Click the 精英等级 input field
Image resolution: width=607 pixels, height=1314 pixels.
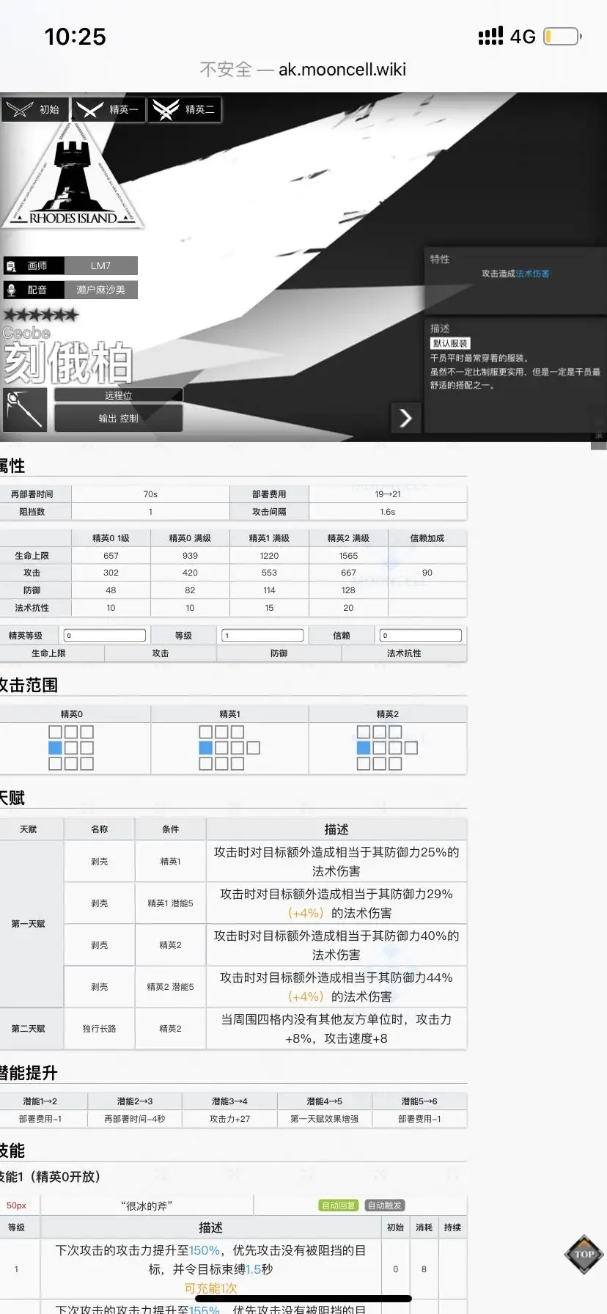click(105, 636)
